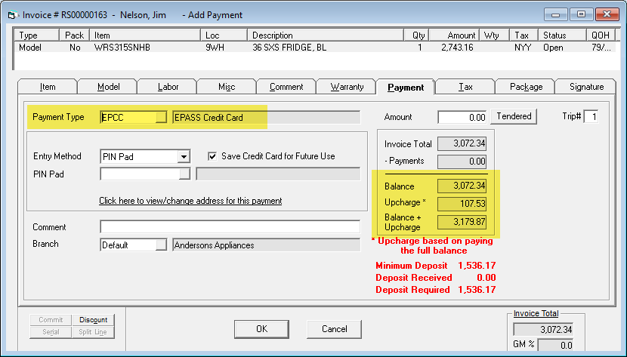Click the Pack column header
The width and height of the screenshot is (627, 357).
74,35
